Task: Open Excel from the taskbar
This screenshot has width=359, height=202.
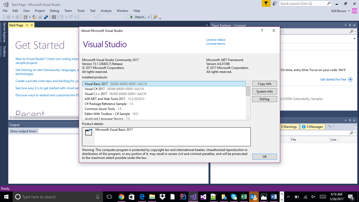Action: [244, 196]
